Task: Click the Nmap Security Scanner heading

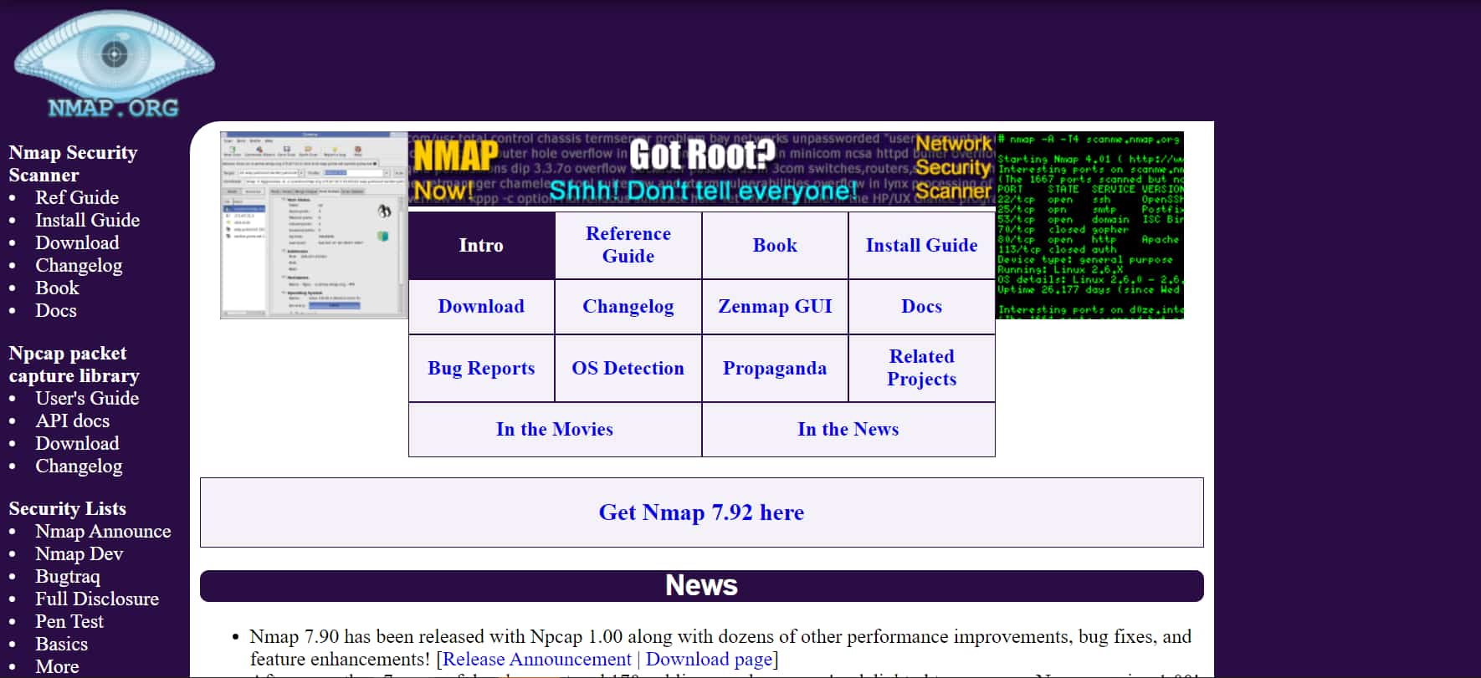Action: (x=73, y=164)
